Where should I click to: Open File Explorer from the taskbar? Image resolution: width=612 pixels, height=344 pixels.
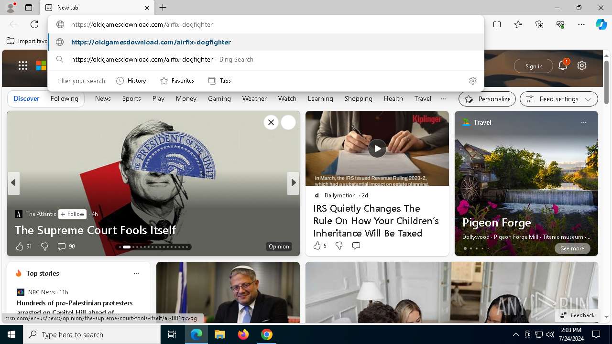[219, 334]
